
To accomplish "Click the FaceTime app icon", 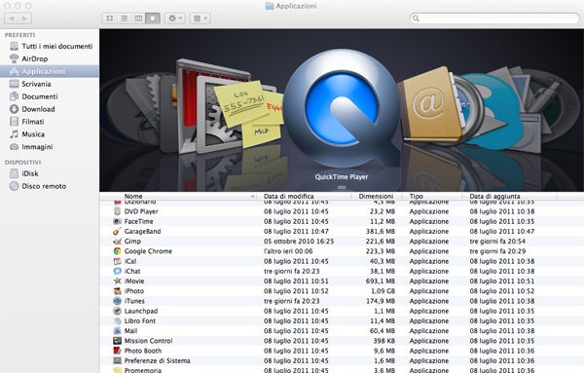I will (x=118, y=221).
